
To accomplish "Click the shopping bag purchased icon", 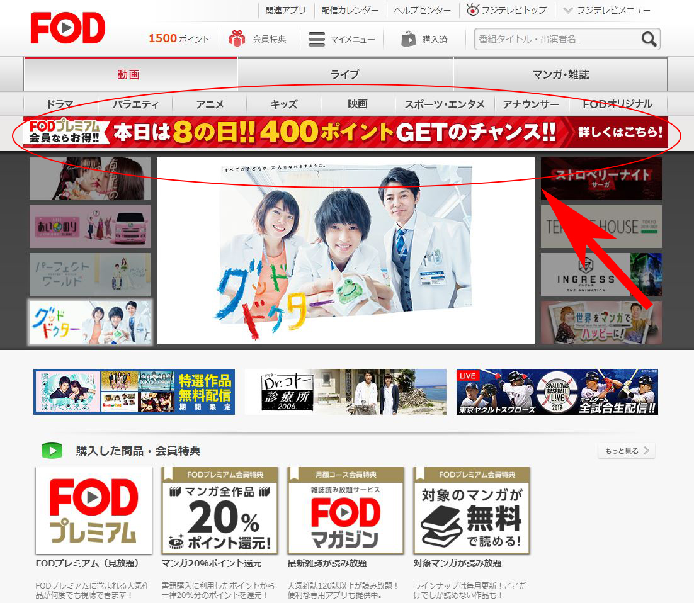I will click(408, 39).
